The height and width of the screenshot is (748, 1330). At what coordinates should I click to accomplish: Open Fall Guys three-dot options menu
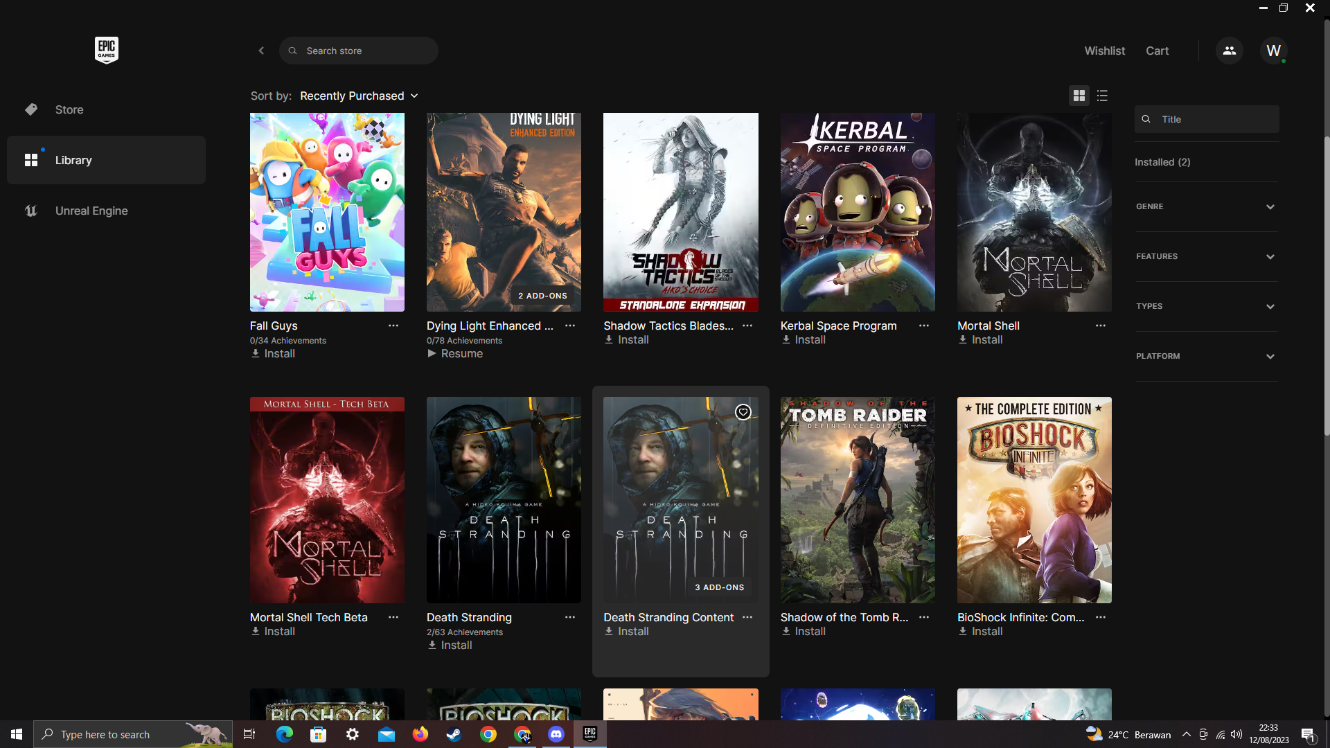(x=393, y=326)
